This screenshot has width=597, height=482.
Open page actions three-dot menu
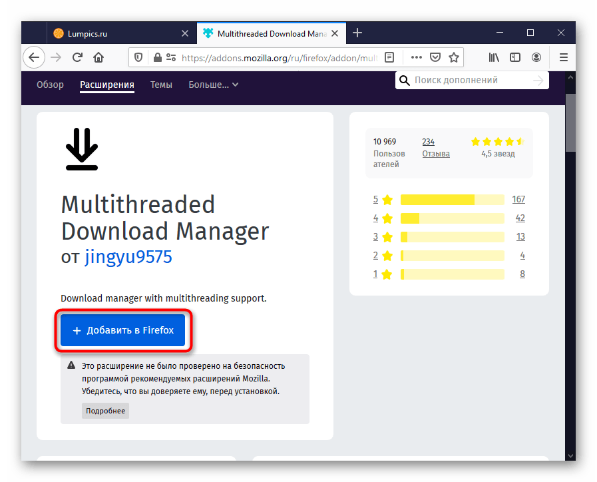pyautogui.click(x=416, y=57)
